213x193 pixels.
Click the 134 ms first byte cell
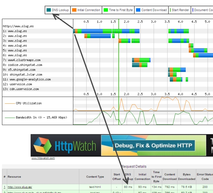(x=156, y=187)
